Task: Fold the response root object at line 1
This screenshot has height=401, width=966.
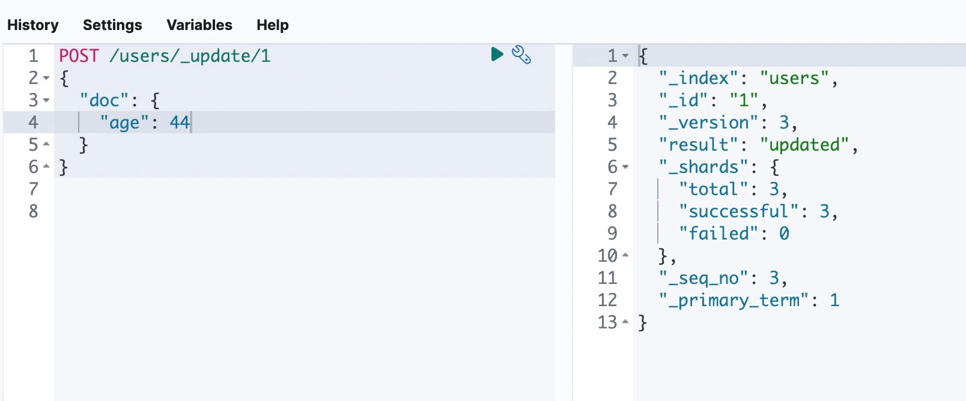Action: pyautogui.click(x=625, y=56)
